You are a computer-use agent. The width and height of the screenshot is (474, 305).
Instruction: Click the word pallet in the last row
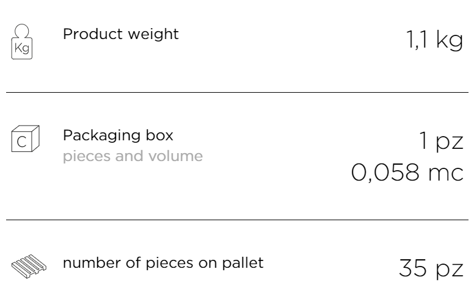point(242,263)
